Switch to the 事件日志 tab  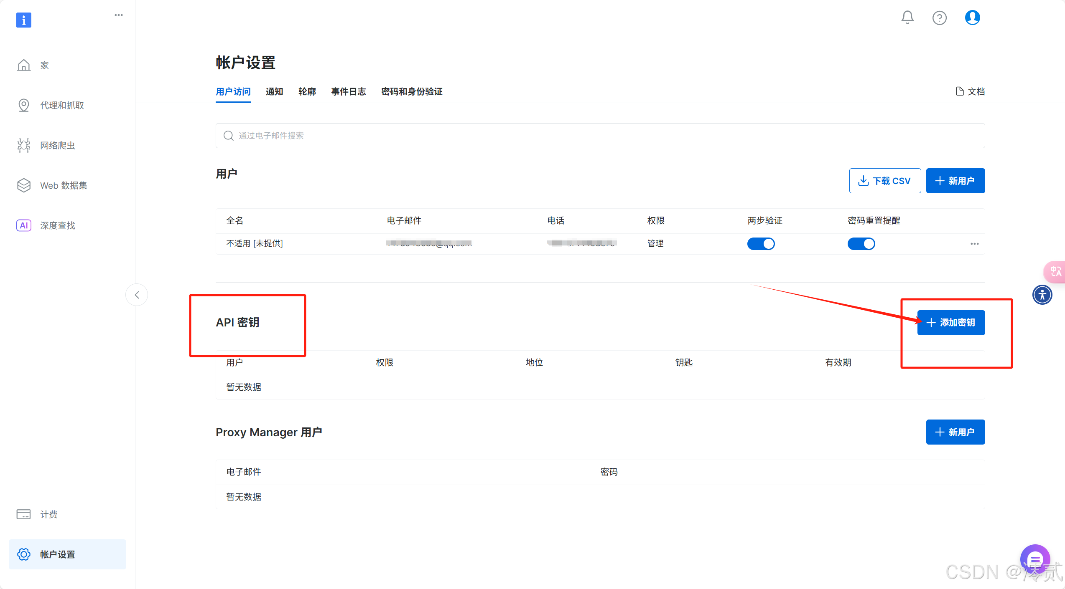click(x=349, y=92)
